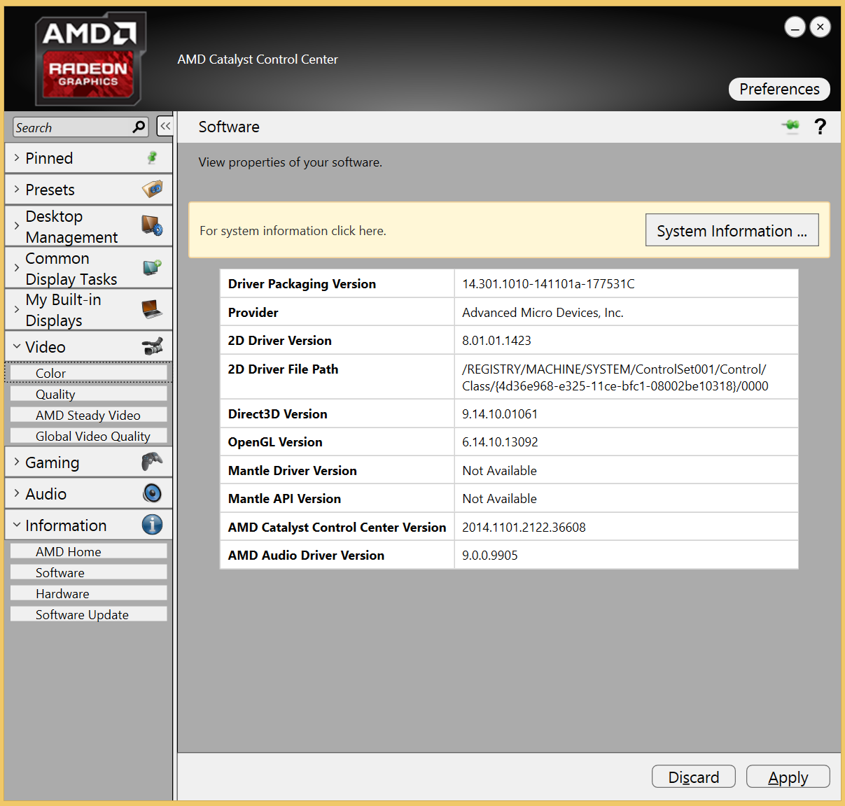Click the Video camera icon

tap(152, 346)
